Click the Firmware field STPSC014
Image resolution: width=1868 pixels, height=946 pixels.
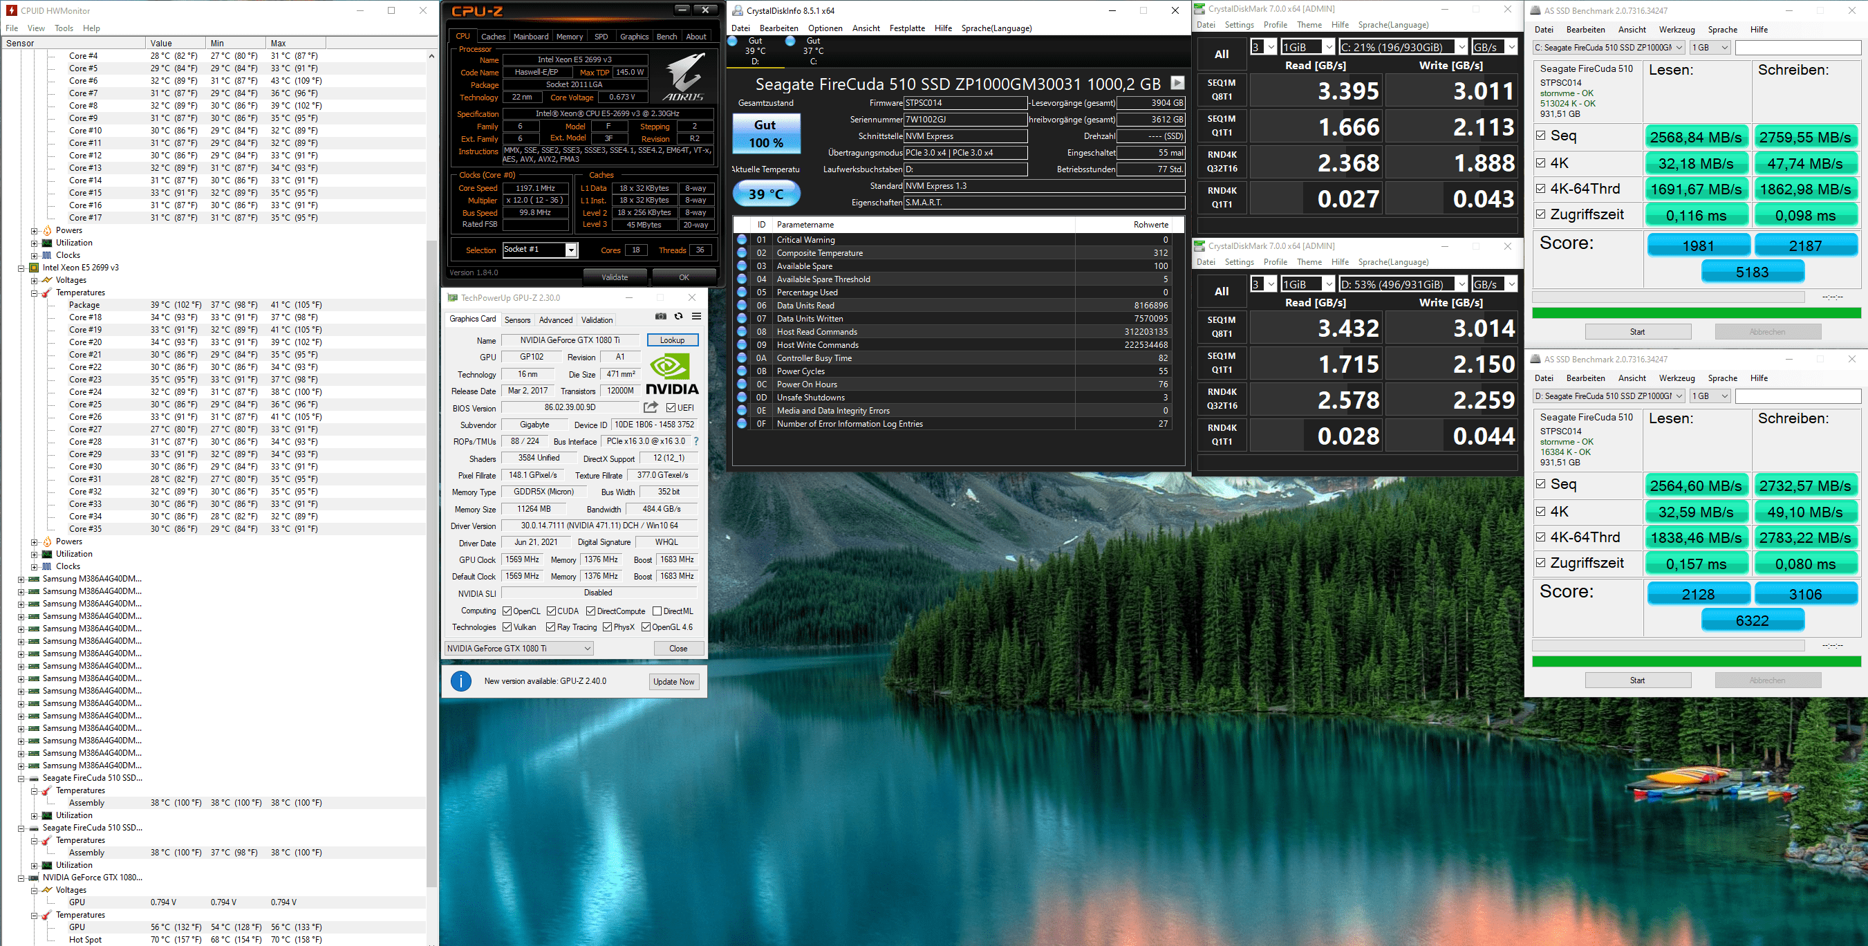(x=965, y=103)
